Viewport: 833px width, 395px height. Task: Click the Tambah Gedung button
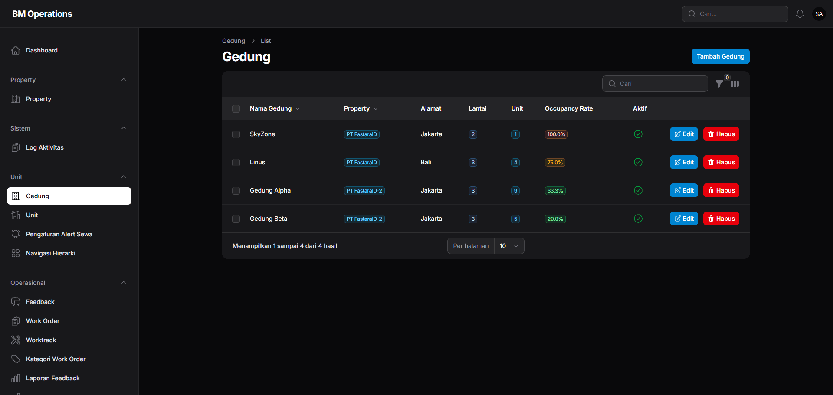tap(721, 56)
